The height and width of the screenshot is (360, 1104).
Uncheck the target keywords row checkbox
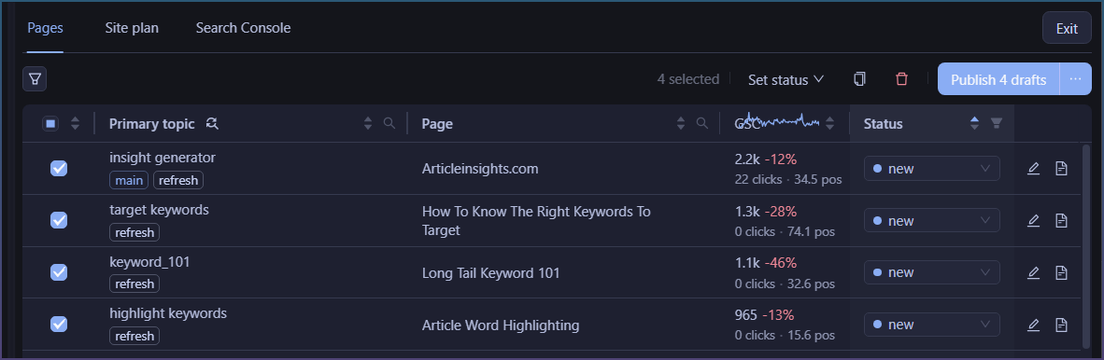pos(59,220)
